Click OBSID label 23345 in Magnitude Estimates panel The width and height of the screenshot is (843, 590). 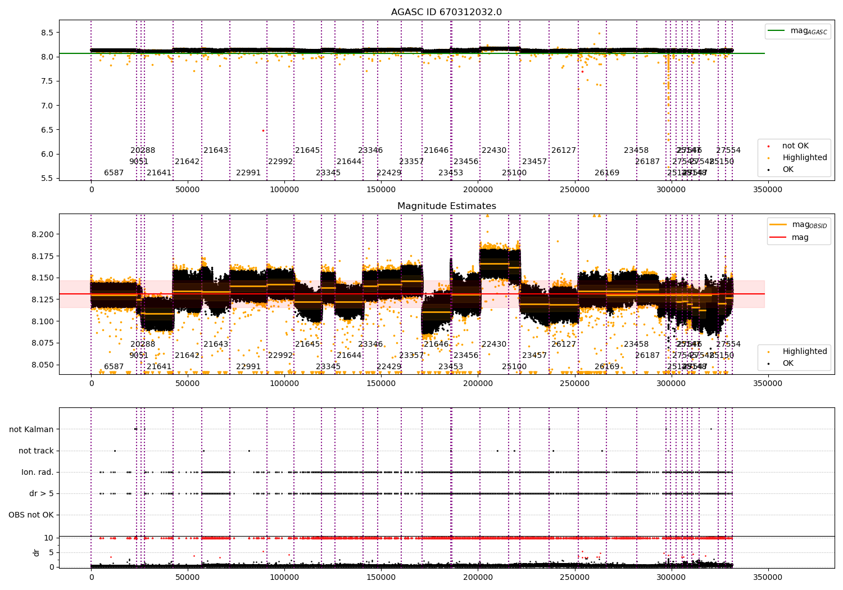[x=328, y=367]
